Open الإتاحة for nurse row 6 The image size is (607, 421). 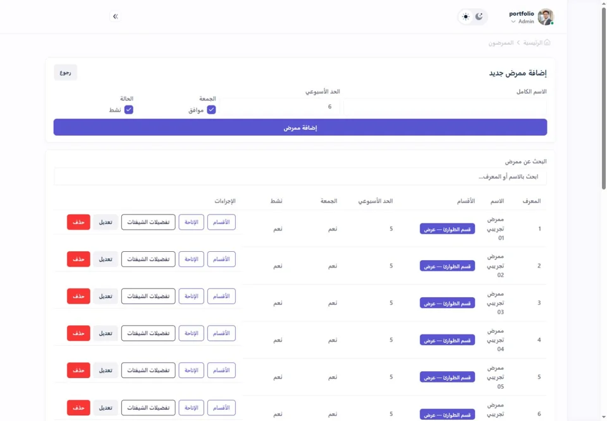191,408
